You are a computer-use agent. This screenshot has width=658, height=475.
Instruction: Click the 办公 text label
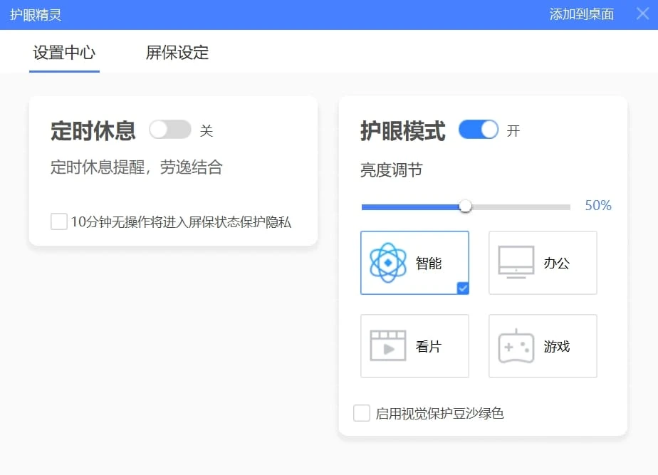tap(556, 263)
